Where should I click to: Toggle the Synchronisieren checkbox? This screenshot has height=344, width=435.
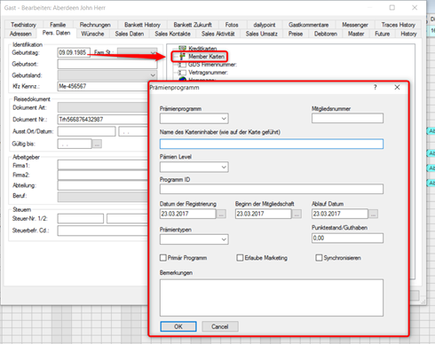pyautogui.click(x=319, y=258)
